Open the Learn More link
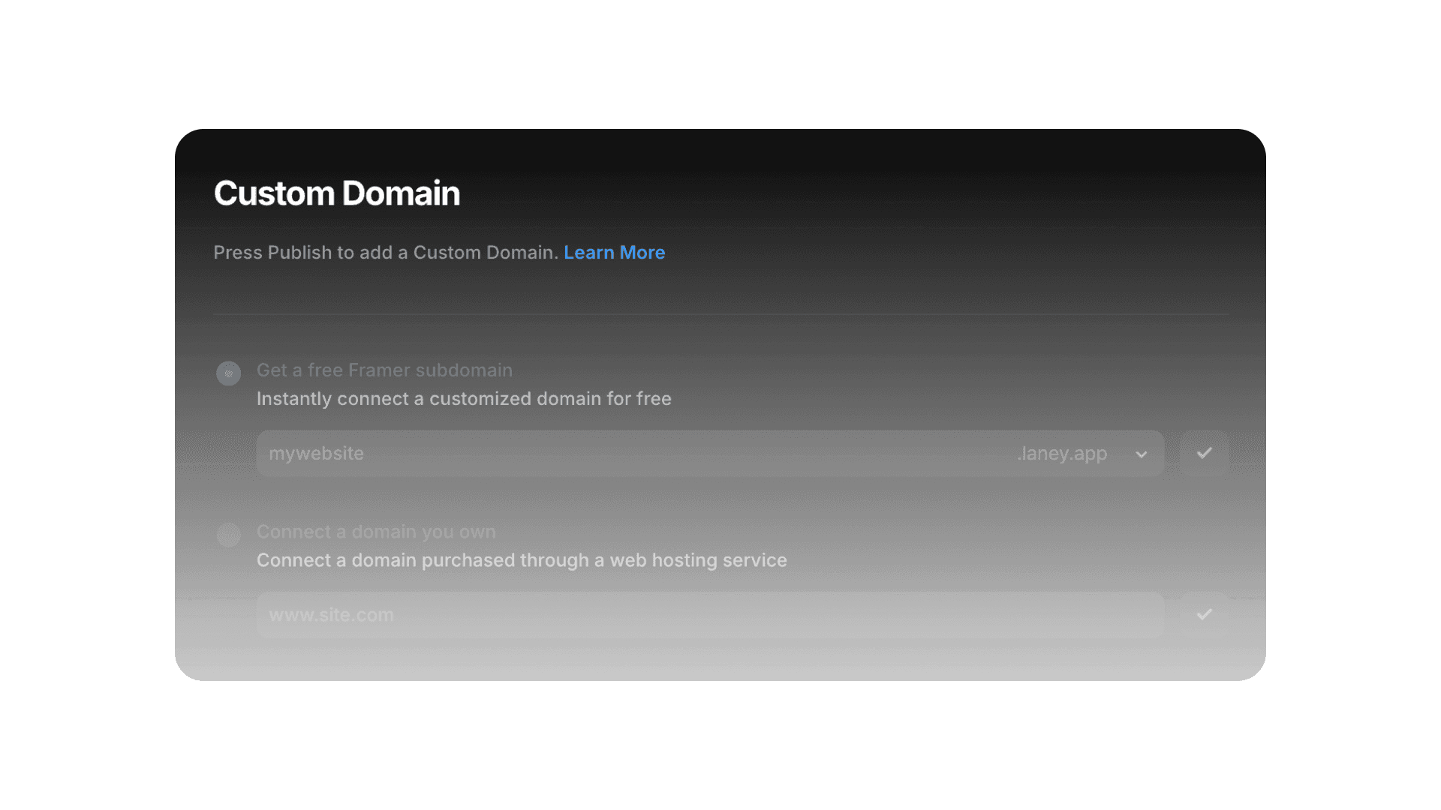The width and height of the screenshot is (1441, 810). click(614, 253)
